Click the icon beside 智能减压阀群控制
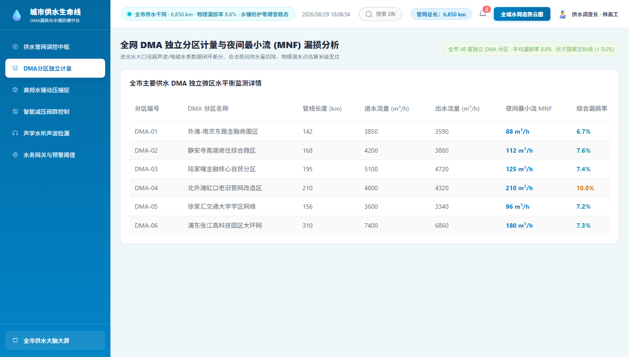 (15, 112)
